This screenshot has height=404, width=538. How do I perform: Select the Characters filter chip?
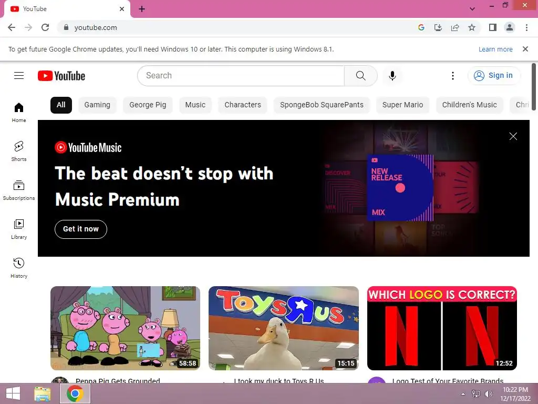click(243, 105)
